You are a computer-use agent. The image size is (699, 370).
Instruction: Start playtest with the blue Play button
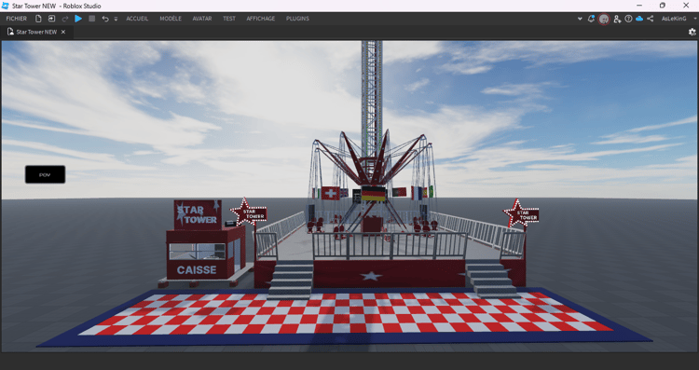pyautogui.click(x=78, y=19)
